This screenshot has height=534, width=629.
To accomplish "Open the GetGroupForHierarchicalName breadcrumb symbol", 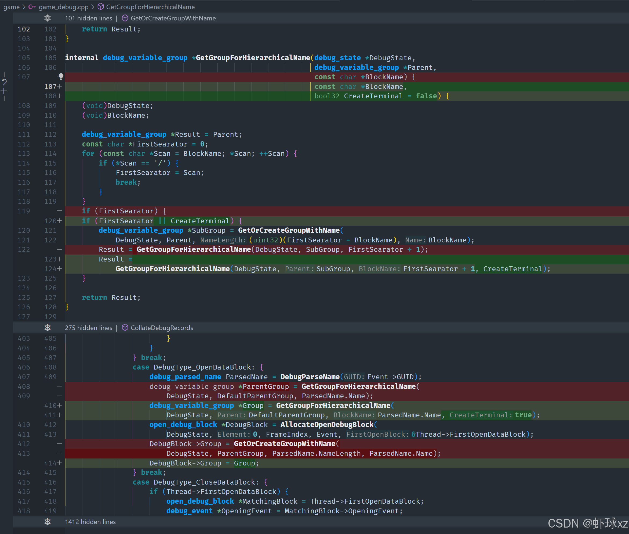I will [x=150, y=7].
